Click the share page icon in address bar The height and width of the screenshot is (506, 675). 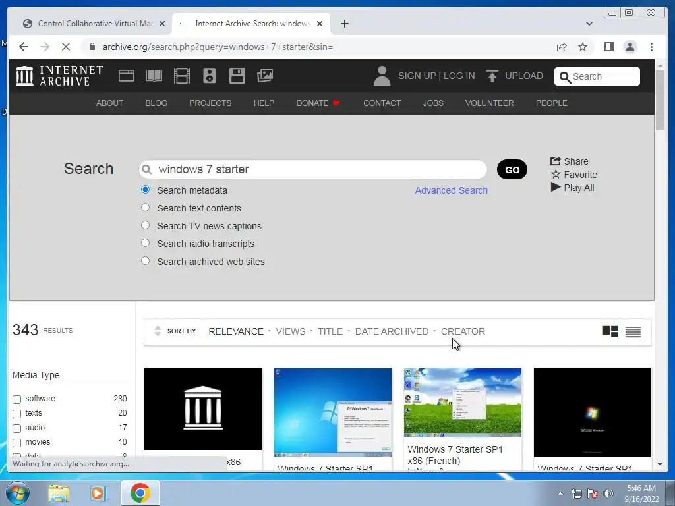[562, 47]
